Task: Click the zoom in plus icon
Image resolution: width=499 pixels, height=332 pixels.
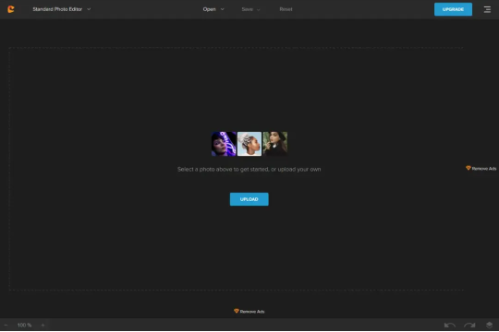Action: pos(43,325)
